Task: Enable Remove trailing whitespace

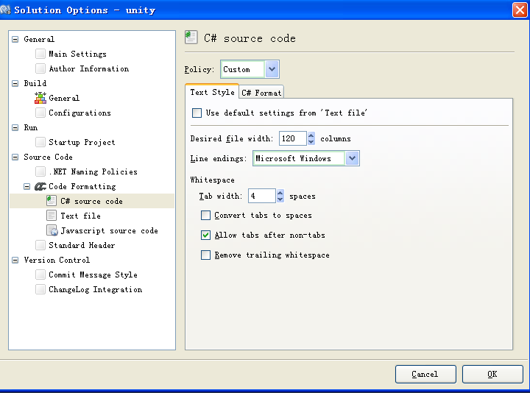Action: click(205, 255)
